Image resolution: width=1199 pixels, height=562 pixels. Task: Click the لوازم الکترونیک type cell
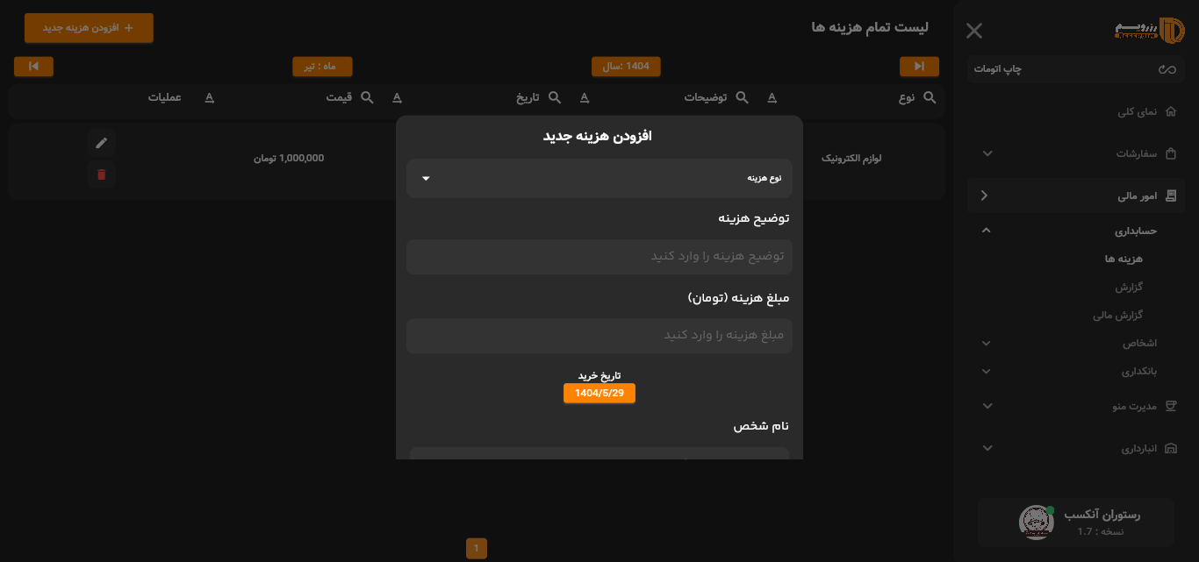coord(851,159)
